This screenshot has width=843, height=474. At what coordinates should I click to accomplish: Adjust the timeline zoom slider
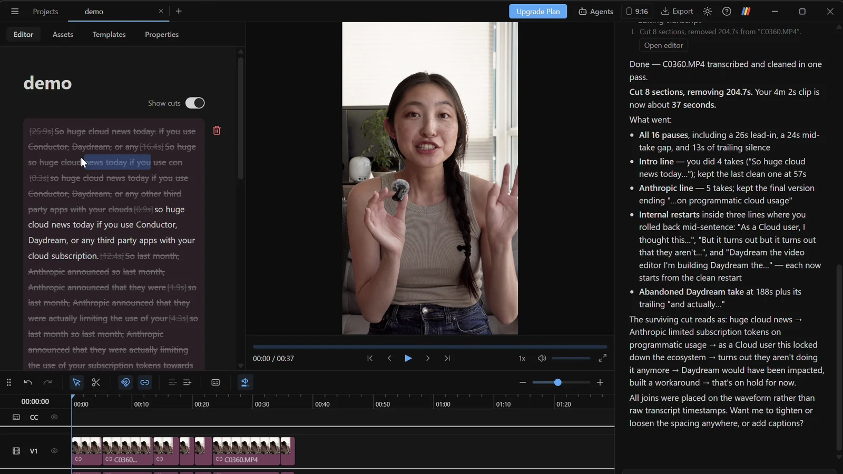click(561, 382)
